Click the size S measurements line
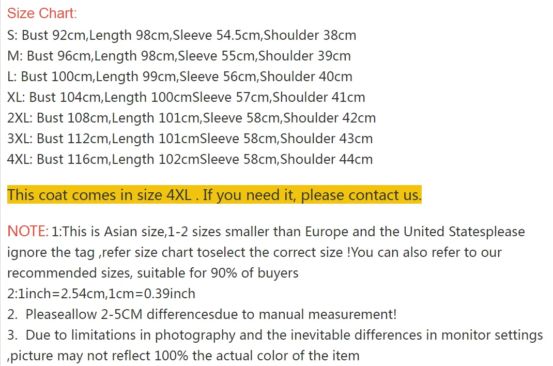Screen dimensions: 553x366 point(181,35)
